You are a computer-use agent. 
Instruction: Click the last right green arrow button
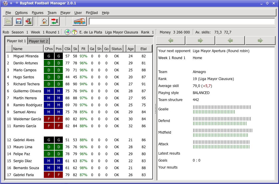pos(260,40)
